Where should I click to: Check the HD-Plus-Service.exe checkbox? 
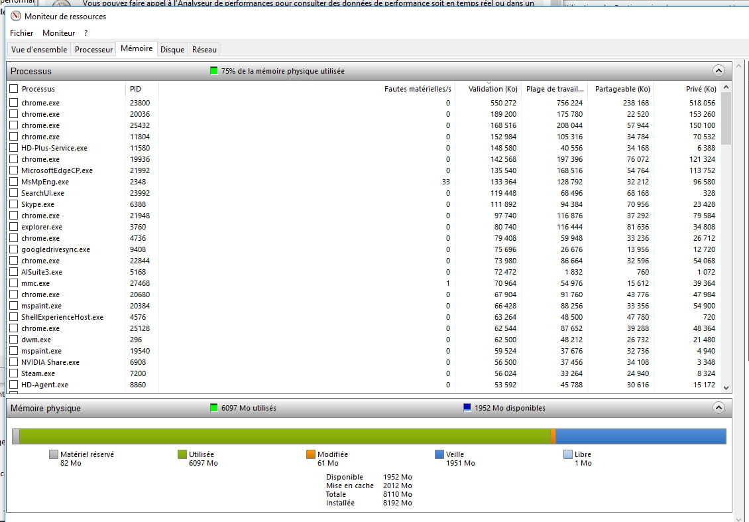14,148
